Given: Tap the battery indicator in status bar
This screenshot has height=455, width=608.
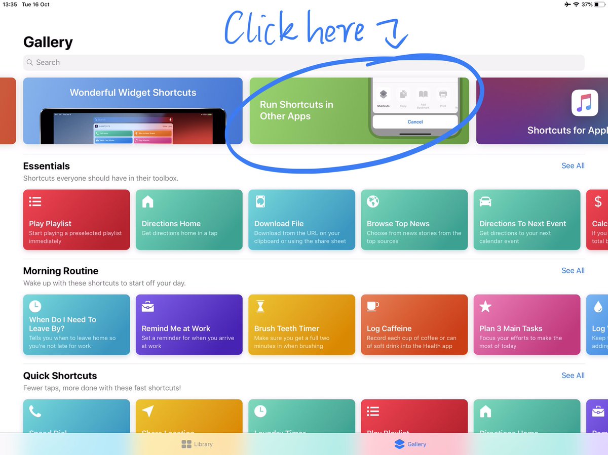Looking at the screenshot, I should [x=600, y=5].
